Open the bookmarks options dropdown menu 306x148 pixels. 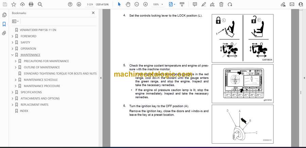[15, 21]
